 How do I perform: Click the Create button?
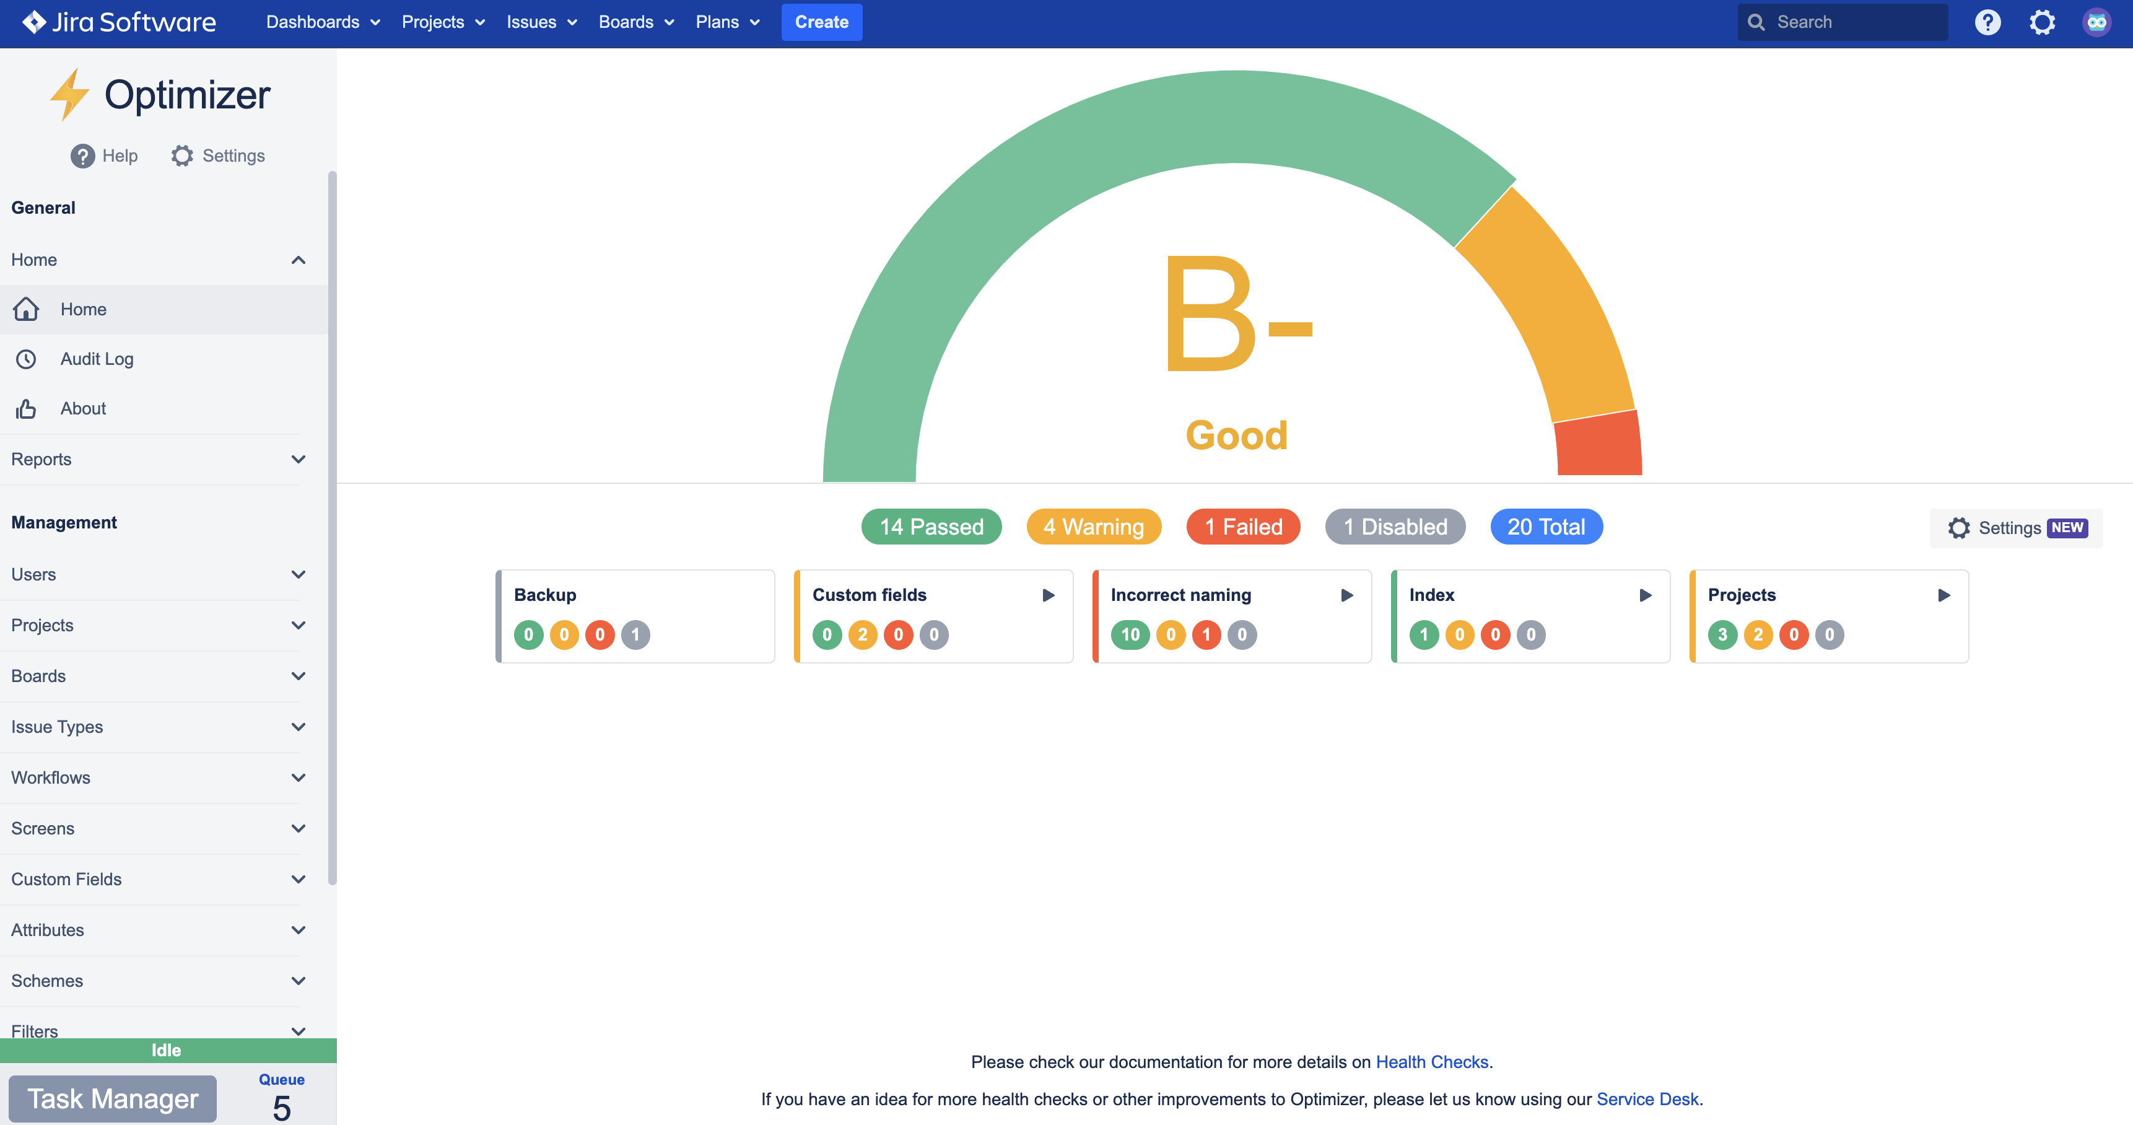point(821,22)
